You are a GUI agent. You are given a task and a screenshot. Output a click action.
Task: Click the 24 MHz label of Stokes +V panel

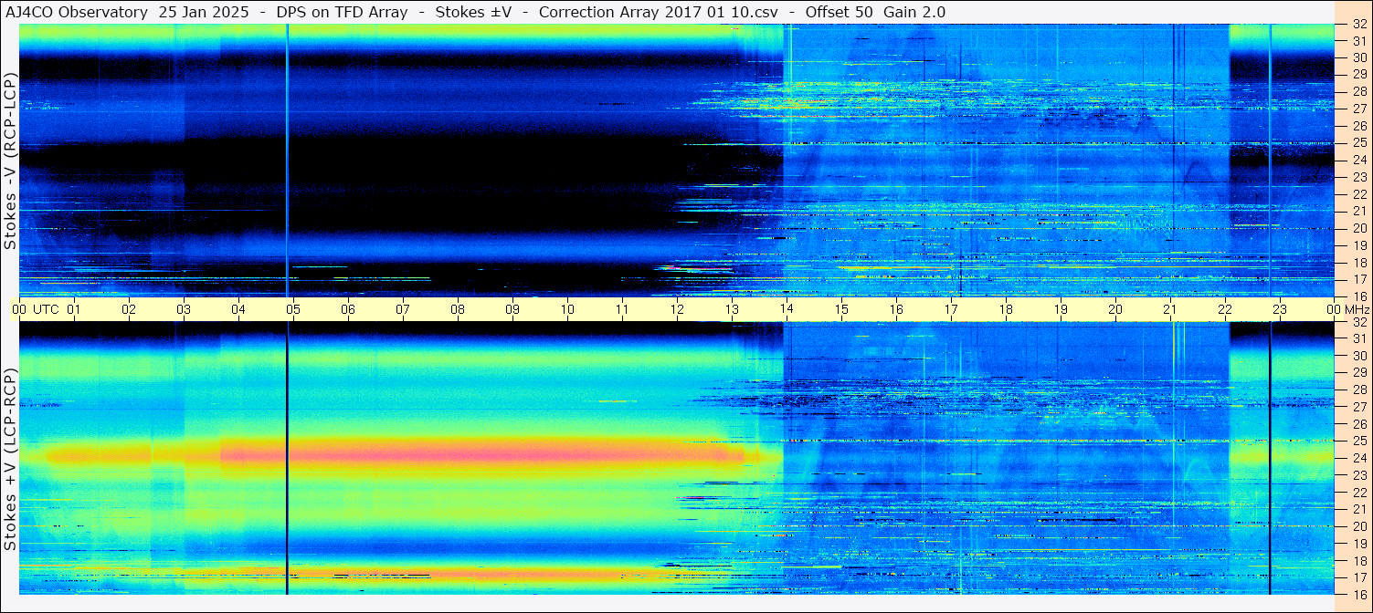pos(1358,458)
